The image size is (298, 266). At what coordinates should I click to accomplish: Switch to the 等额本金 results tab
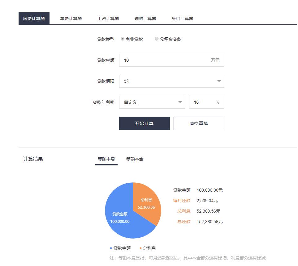click(135, 159)
